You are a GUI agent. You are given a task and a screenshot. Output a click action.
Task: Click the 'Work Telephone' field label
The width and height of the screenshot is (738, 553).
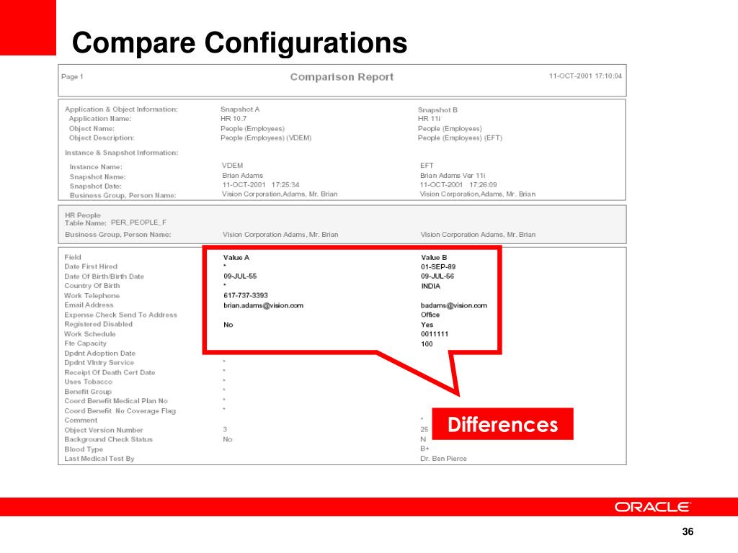(x=92, y=296)
